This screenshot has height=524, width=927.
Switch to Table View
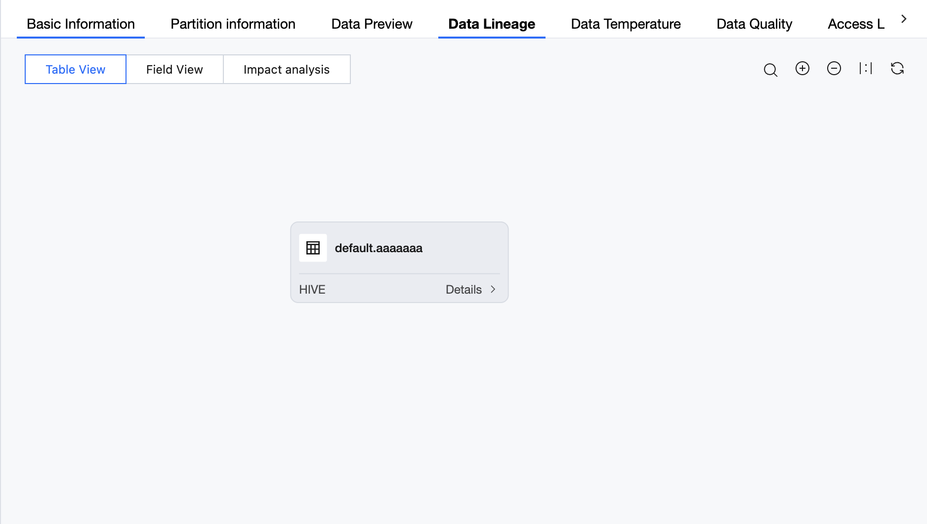coord(76,69)
